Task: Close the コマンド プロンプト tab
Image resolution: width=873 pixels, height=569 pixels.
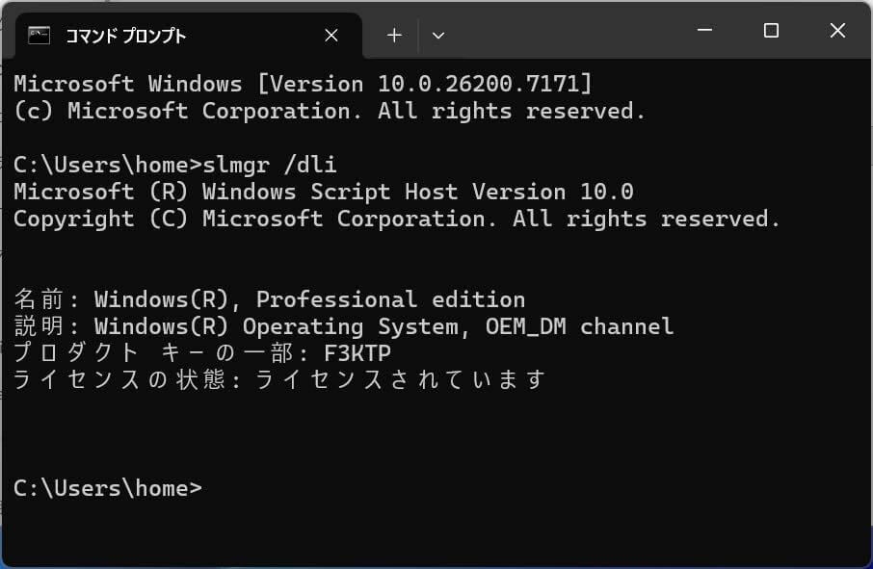Action: [331, 35]
